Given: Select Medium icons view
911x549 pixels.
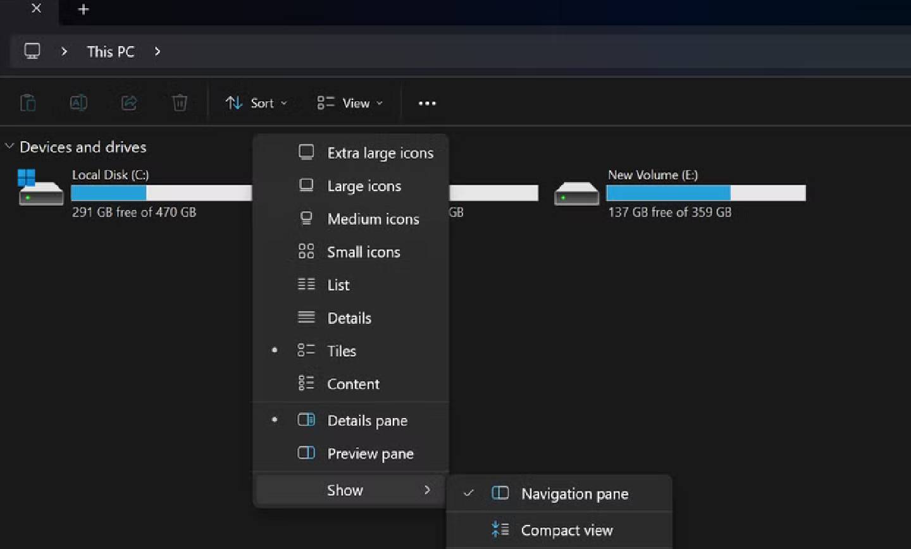Looking at the screenshot, I should click(x=351, y=219).
